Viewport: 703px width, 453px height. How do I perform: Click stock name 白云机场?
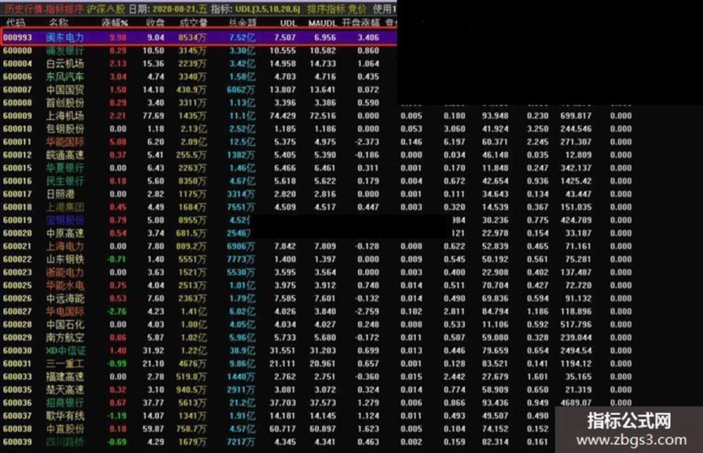click(65, 64)
